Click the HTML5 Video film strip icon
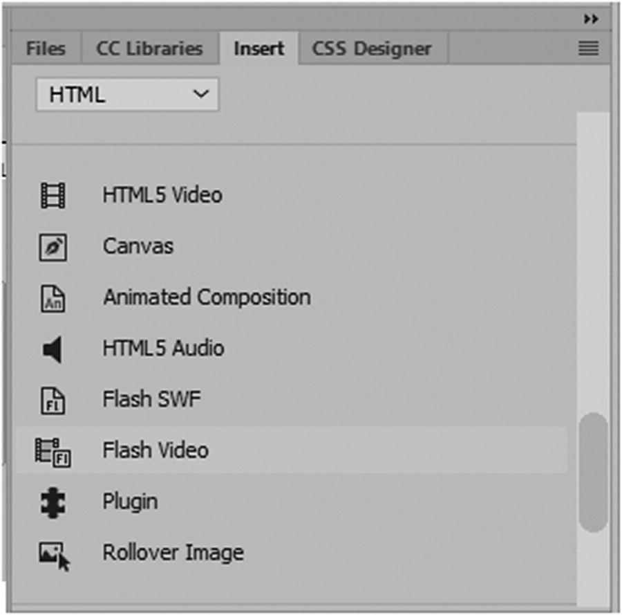The height and width of the screenshot is (615, 622). [x=53, y=196]
